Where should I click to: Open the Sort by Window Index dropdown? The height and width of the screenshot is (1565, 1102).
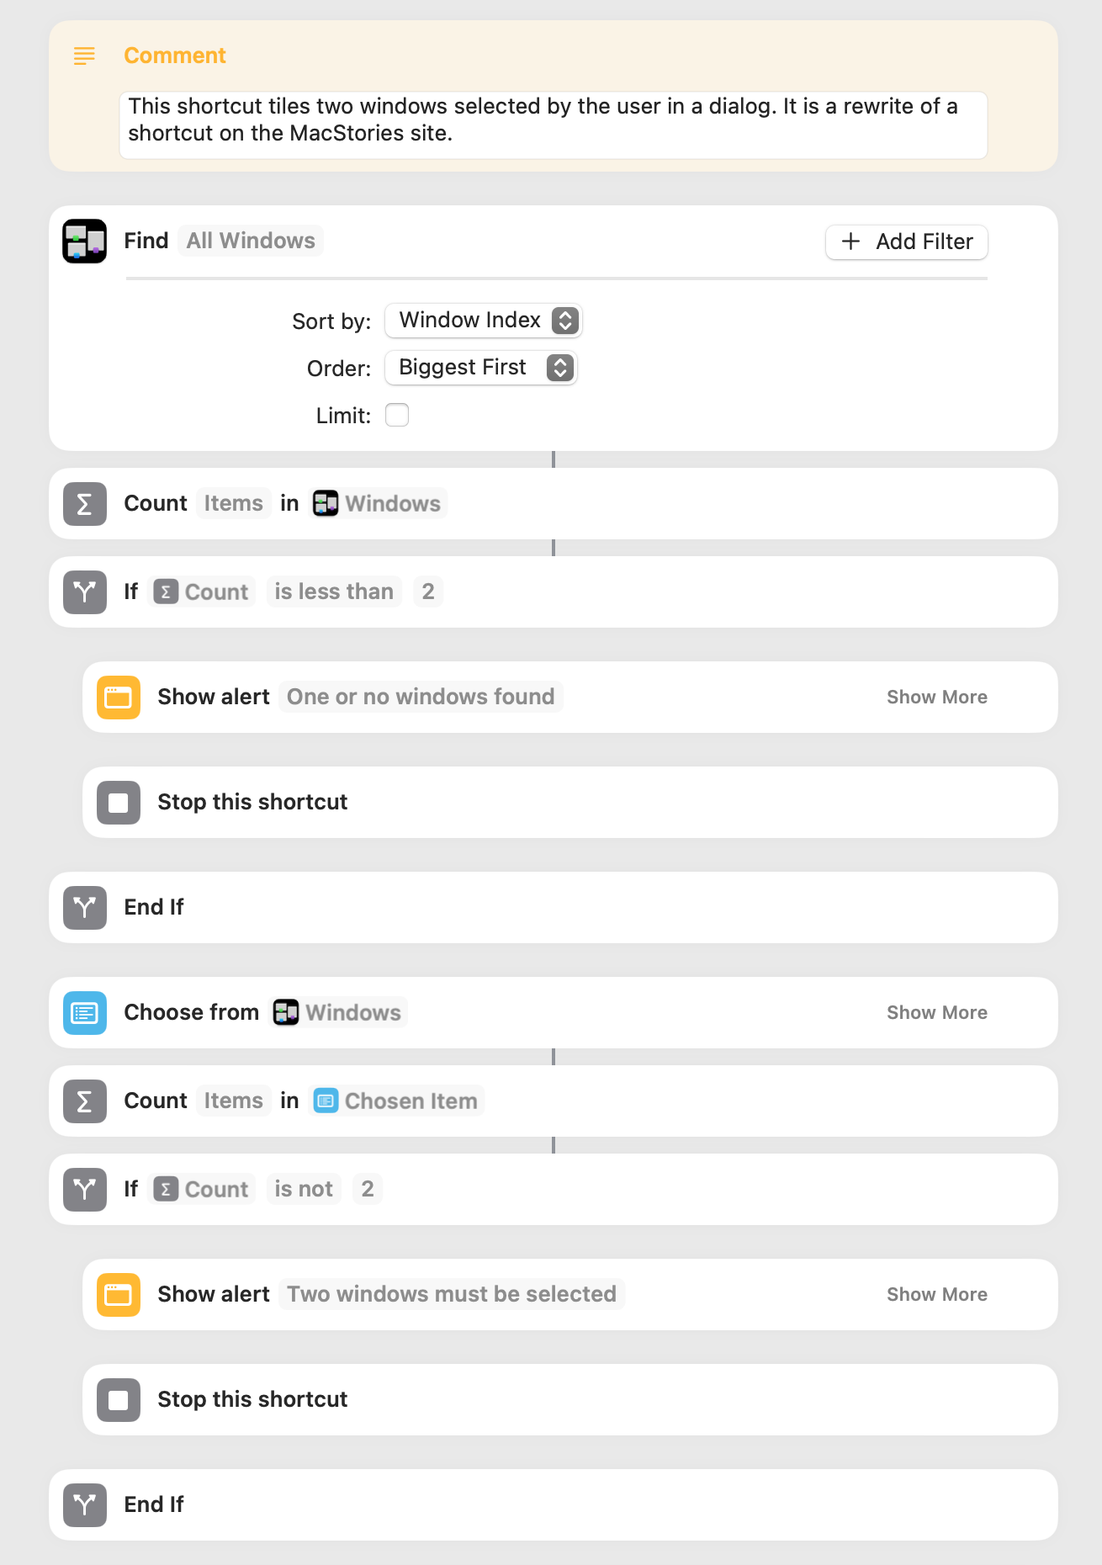(483, 321)
